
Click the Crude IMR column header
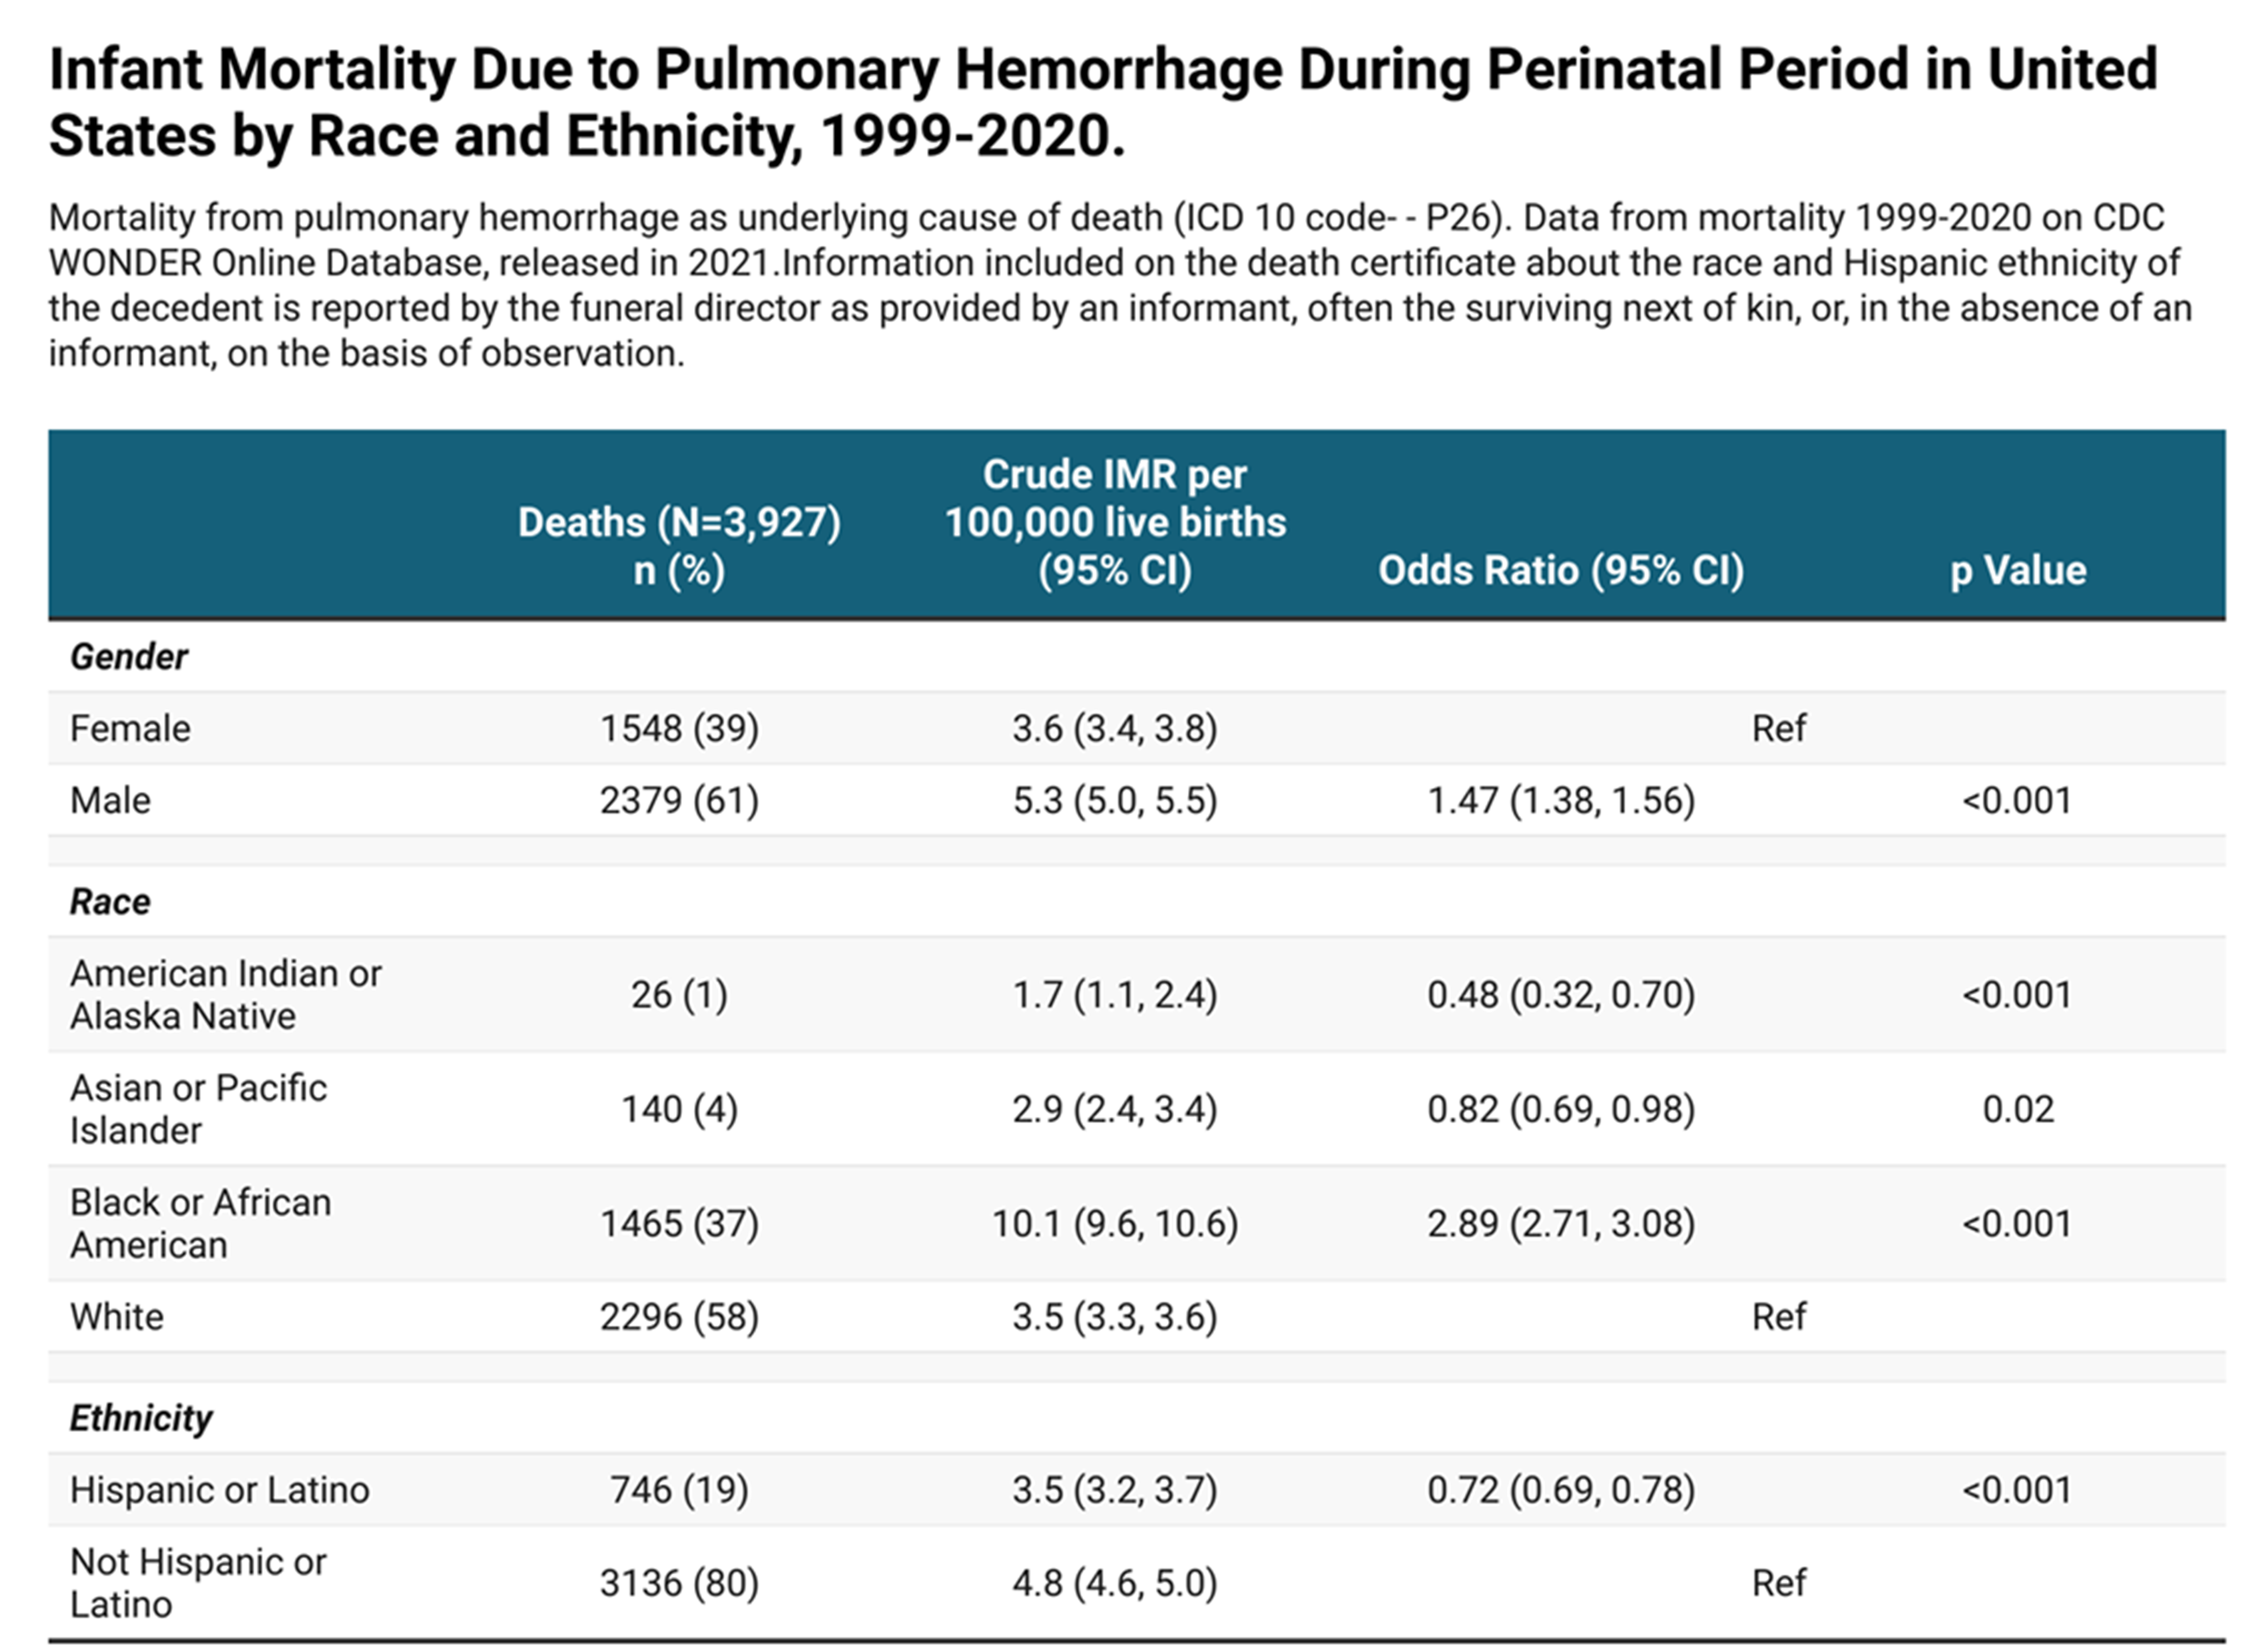click(1115, 522)
